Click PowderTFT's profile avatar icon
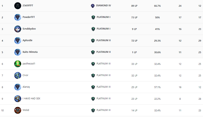Image resolution: width=203 pixels, height=117 pixels. point(18,17)
